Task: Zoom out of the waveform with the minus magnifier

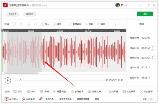Action: [121, 24]
